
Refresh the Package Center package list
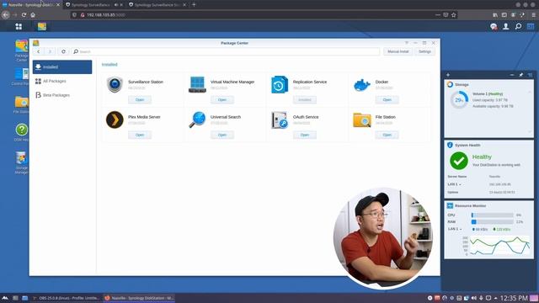click(x=63, y=51)
